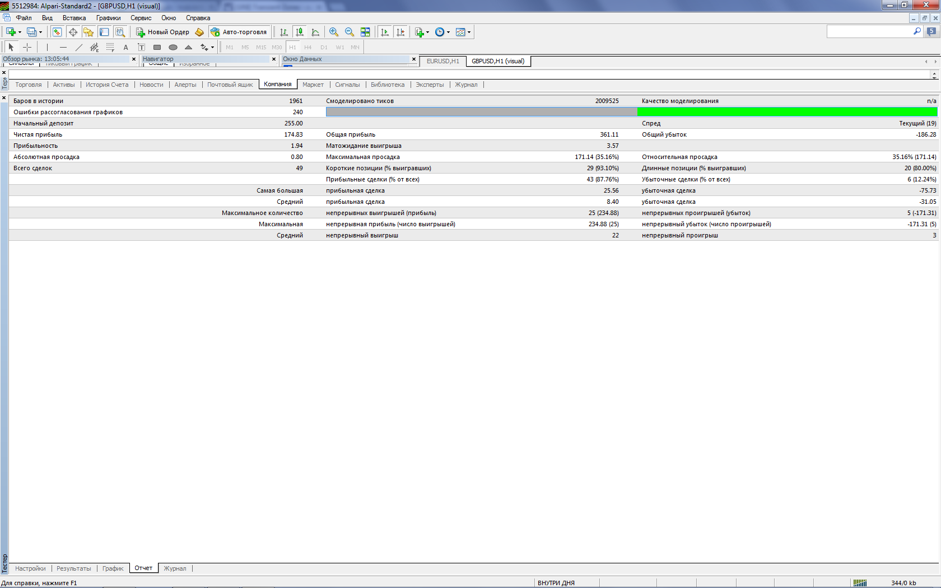Toggle the Data Window crosshair icon

tap(73, 32)
